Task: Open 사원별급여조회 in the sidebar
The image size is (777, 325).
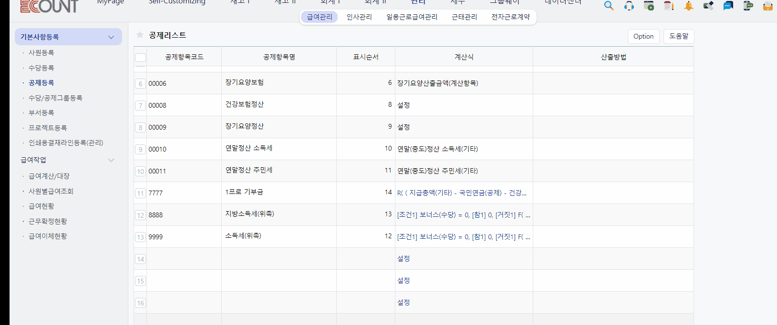Action: tap(51, 191)
